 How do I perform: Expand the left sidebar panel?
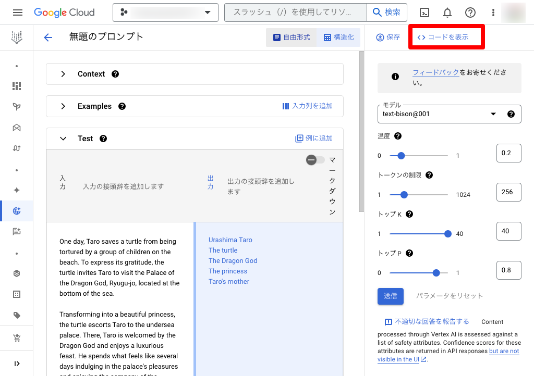[x=17, y=364]
